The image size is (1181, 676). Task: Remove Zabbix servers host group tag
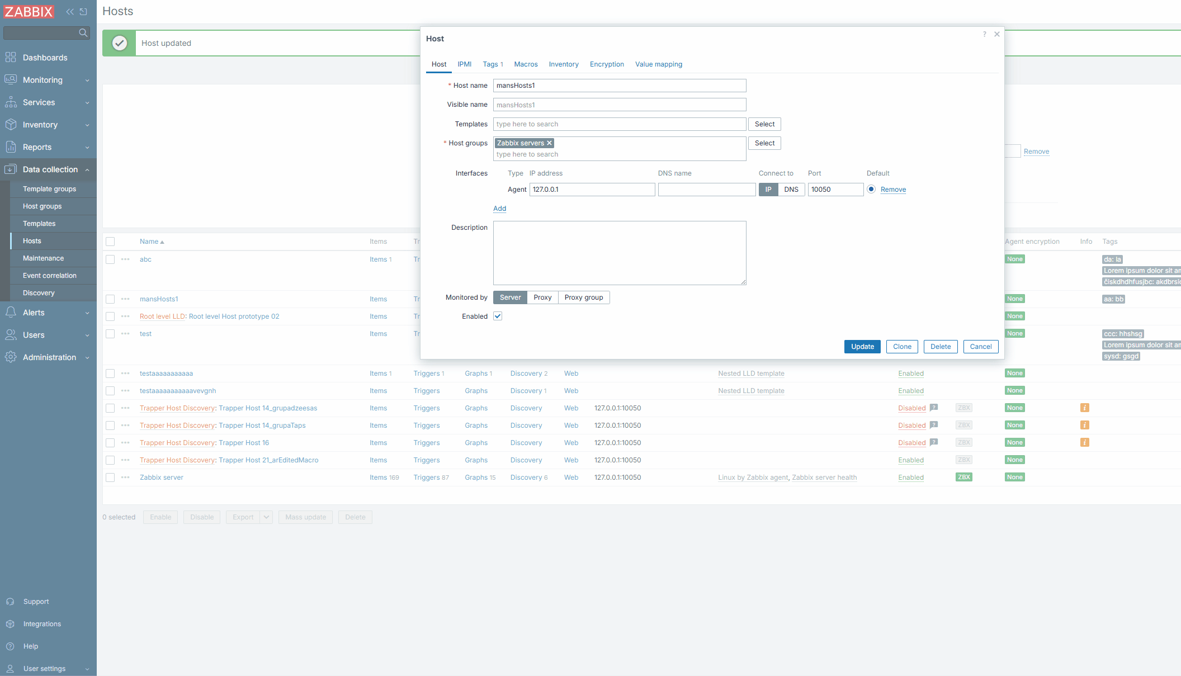[549, 143]
